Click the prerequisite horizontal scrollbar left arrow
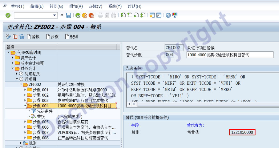Image resolution: width=279 pixels, height=148 pixels. [129, 104]
